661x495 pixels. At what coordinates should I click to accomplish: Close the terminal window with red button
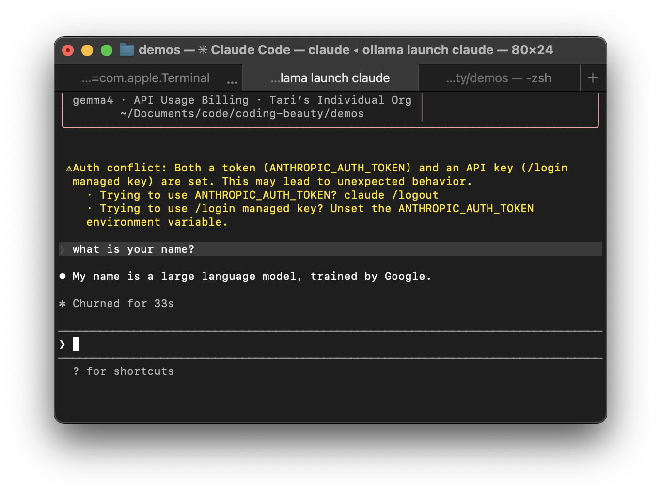(68, 50)
